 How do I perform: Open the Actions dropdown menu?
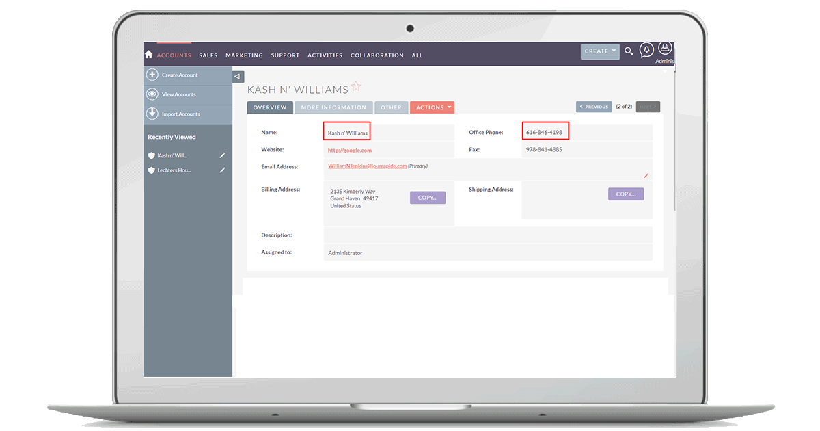point(432,107)
